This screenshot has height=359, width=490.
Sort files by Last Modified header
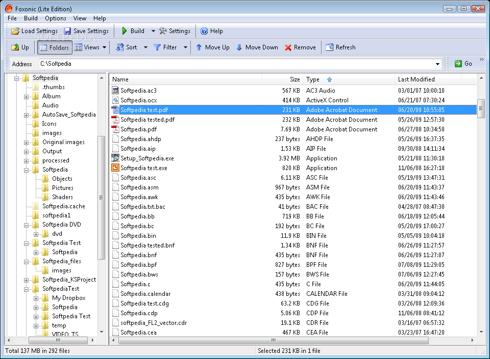(428, 79)
